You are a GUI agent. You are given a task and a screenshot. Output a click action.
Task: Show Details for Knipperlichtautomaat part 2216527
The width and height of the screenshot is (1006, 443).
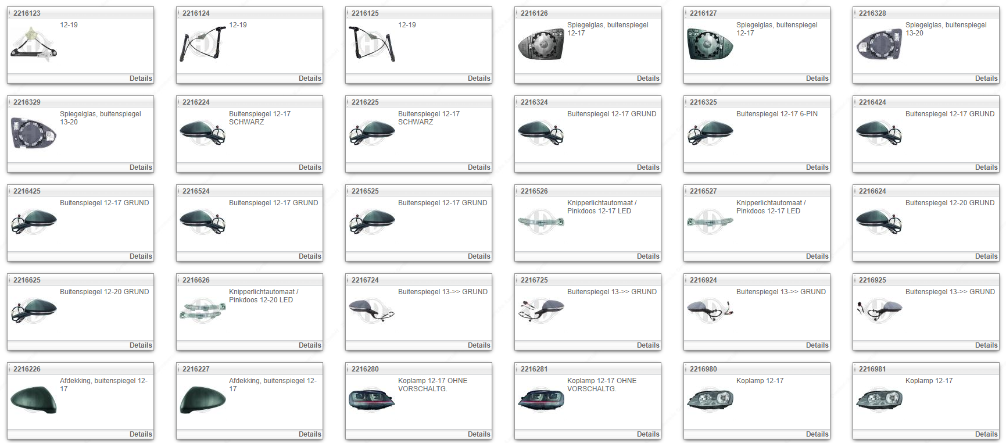click(817, 256)
